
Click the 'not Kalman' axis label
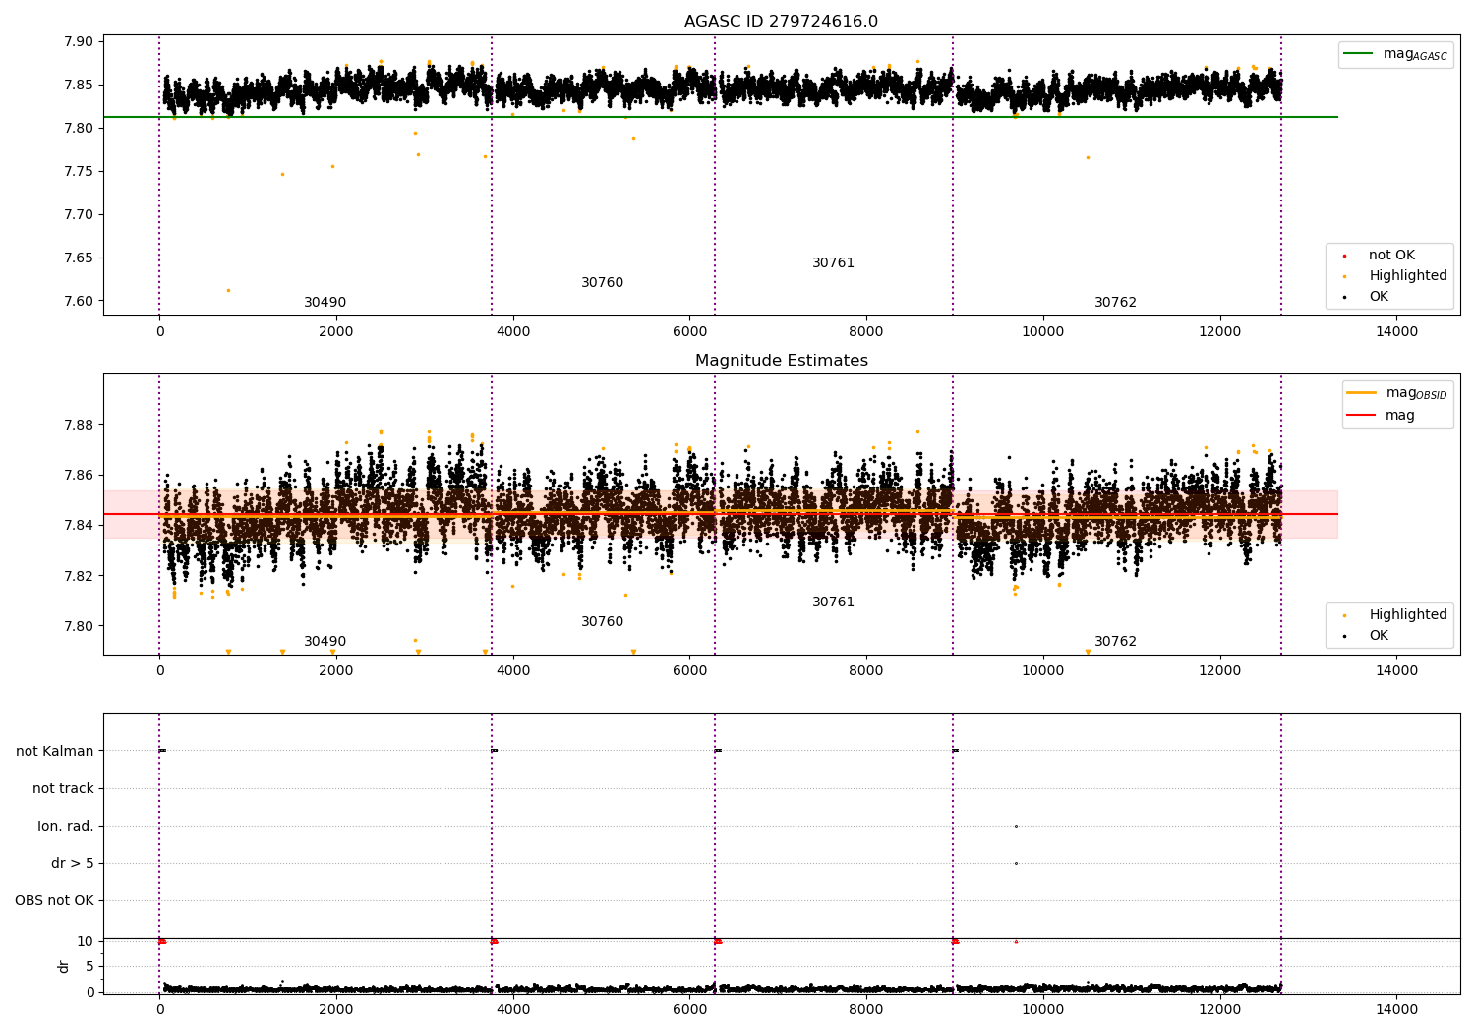pyautogui.click(x=55, y=751)
